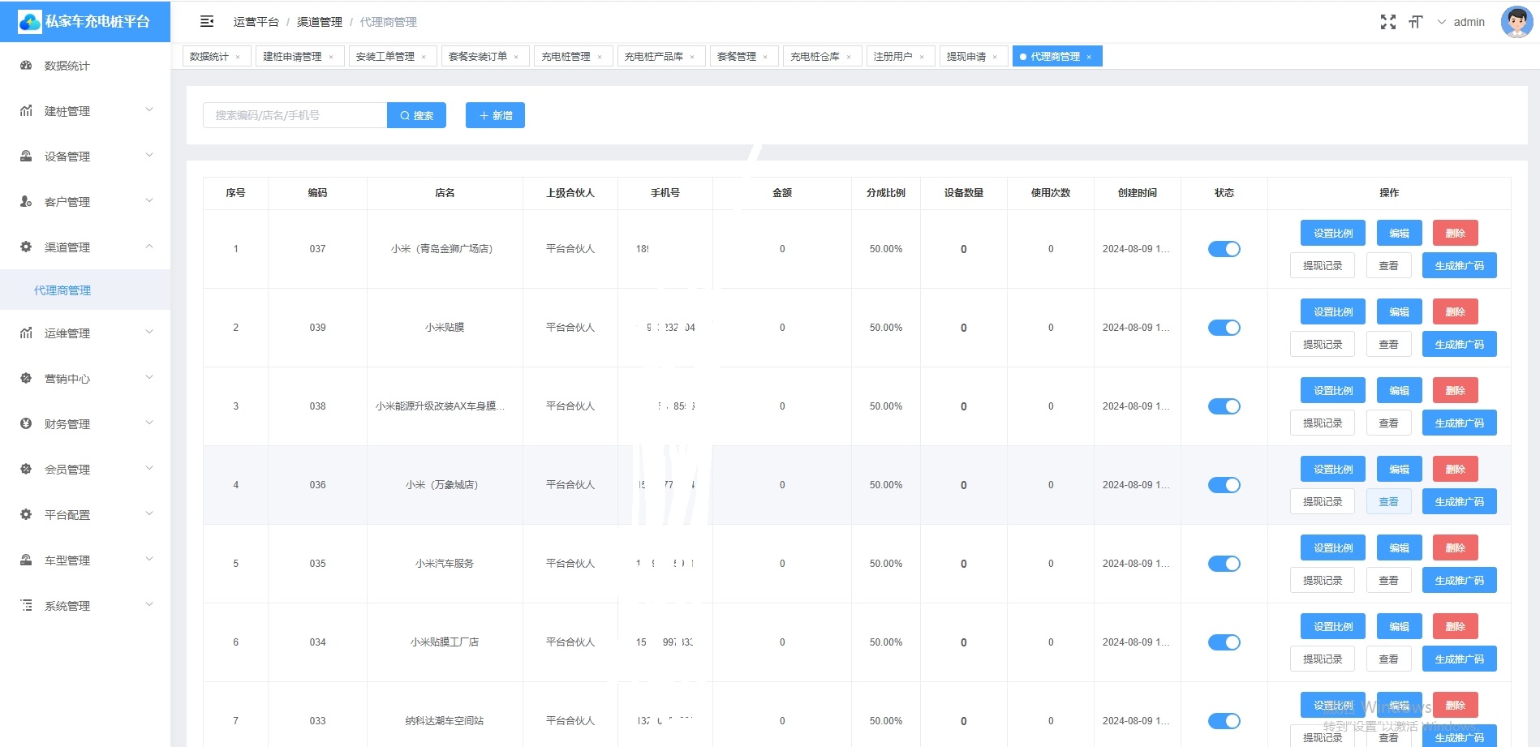Click the 财务管理 sidebar icon
Screen dimensions: 1540x747
tap(26, 424)
